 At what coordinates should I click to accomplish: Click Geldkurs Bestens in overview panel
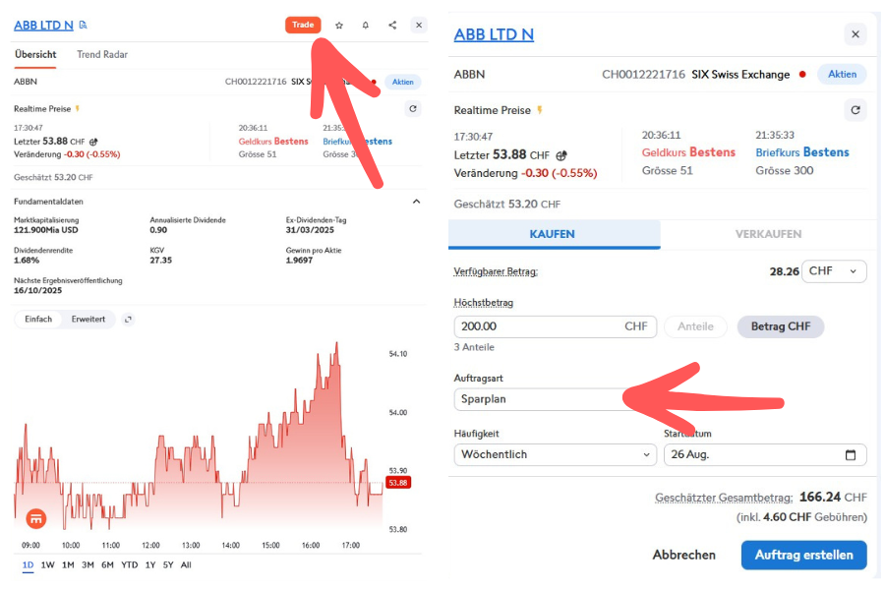coord(273,142)
